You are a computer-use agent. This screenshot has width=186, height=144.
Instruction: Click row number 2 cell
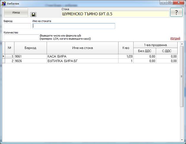9,61
